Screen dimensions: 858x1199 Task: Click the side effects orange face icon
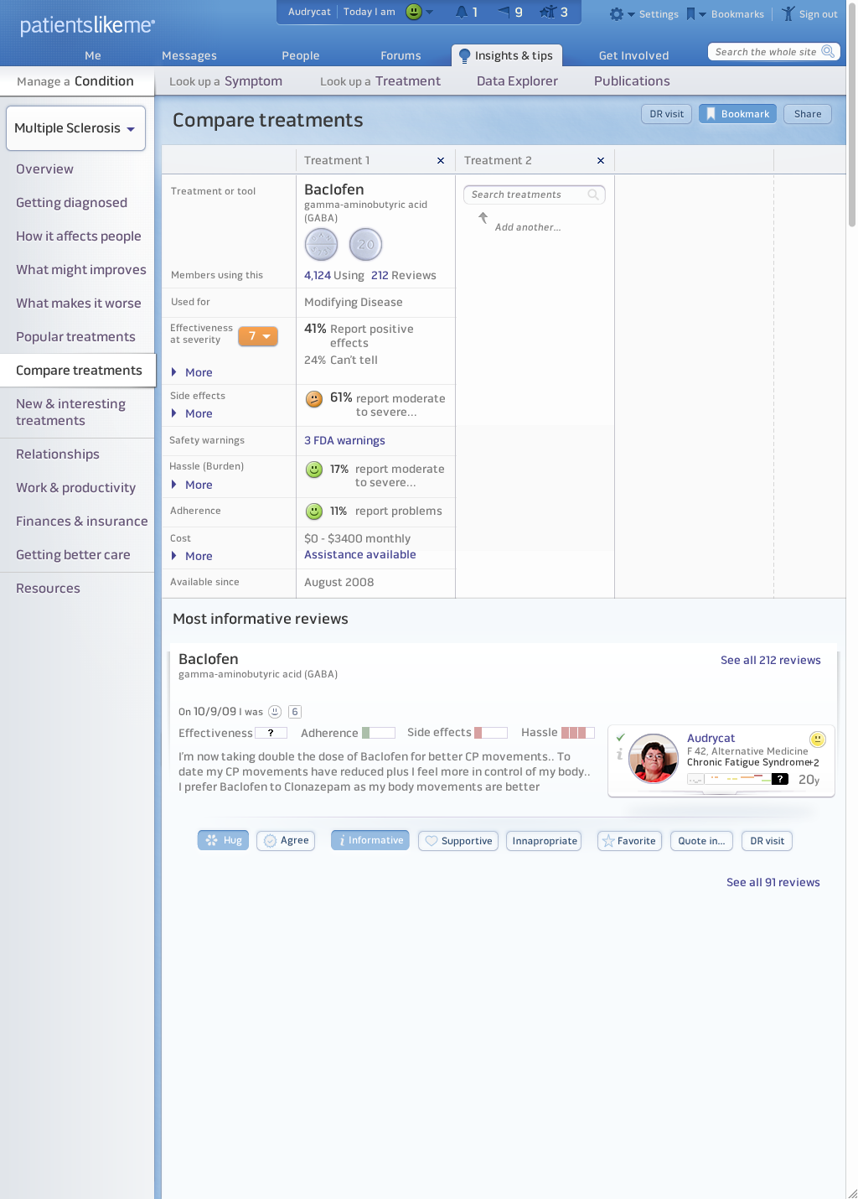tap(314, 399)
